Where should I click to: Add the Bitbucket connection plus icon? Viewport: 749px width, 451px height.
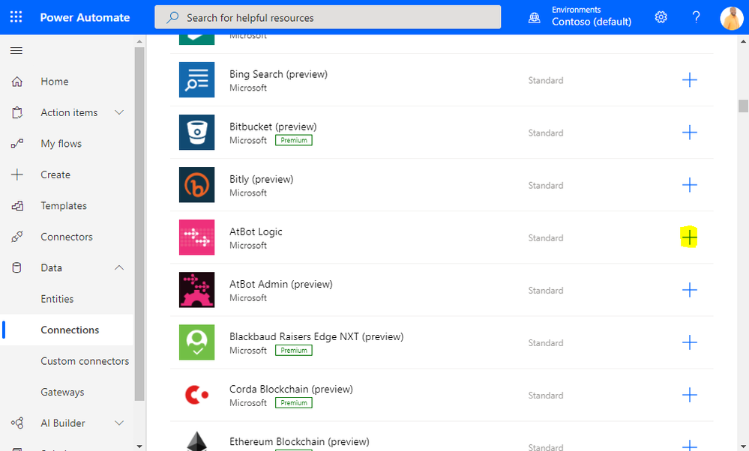click(690, 133)
